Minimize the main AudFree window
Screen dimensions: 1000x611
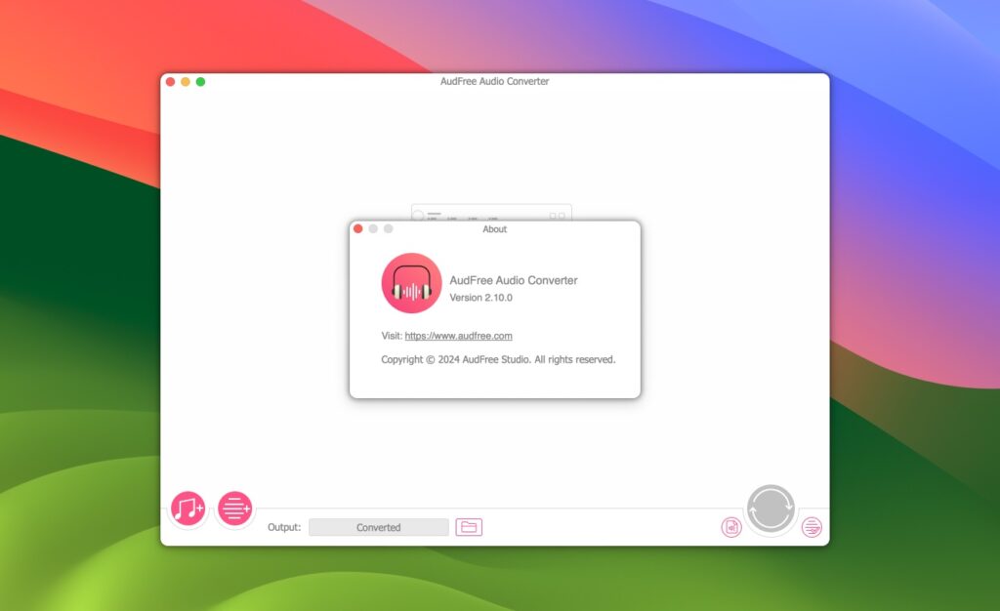186,81
